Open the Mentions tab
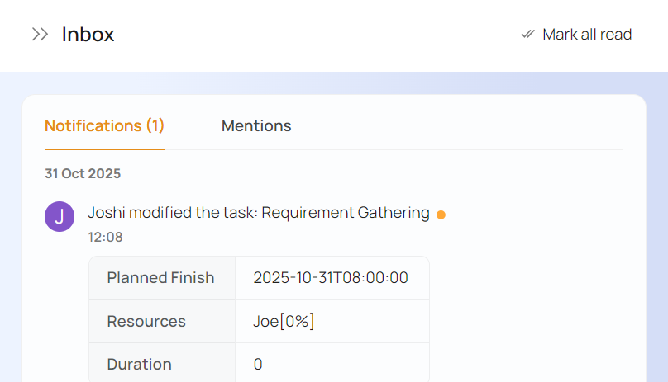The image size is (668, 382). pos(256,126)
